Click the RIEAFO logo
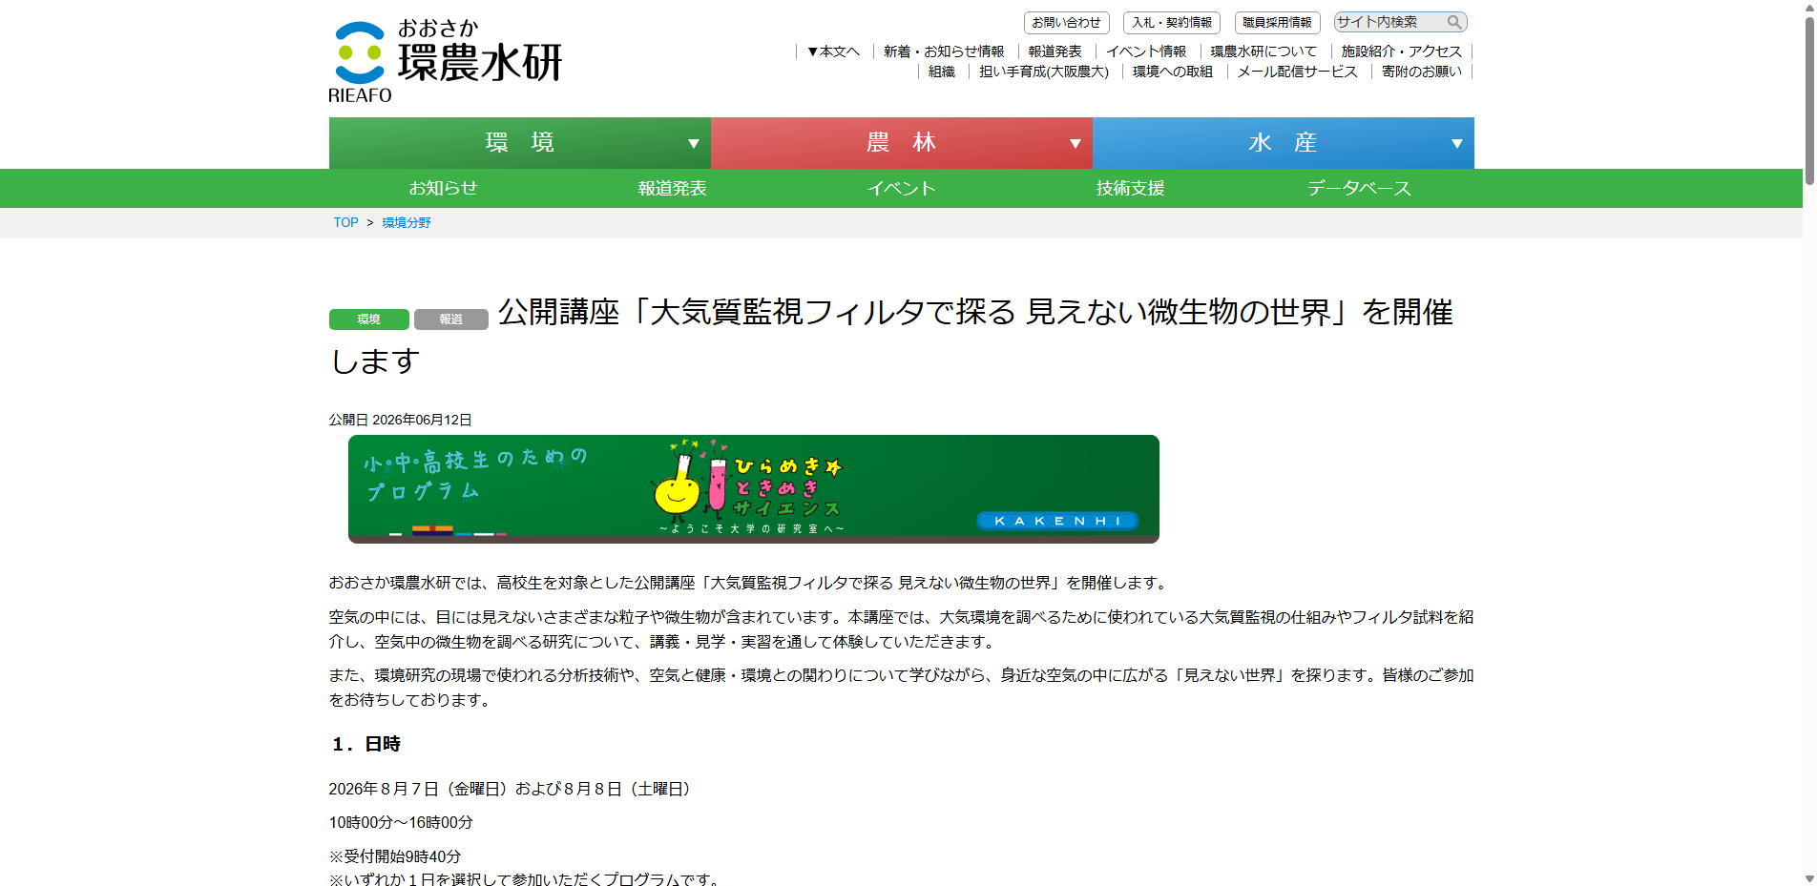Viewport: 1817px width, 886px height. tap(446, 61)
